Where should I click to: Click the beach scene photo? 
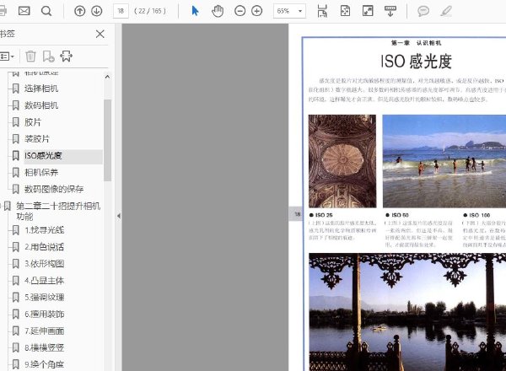(444, 161)
